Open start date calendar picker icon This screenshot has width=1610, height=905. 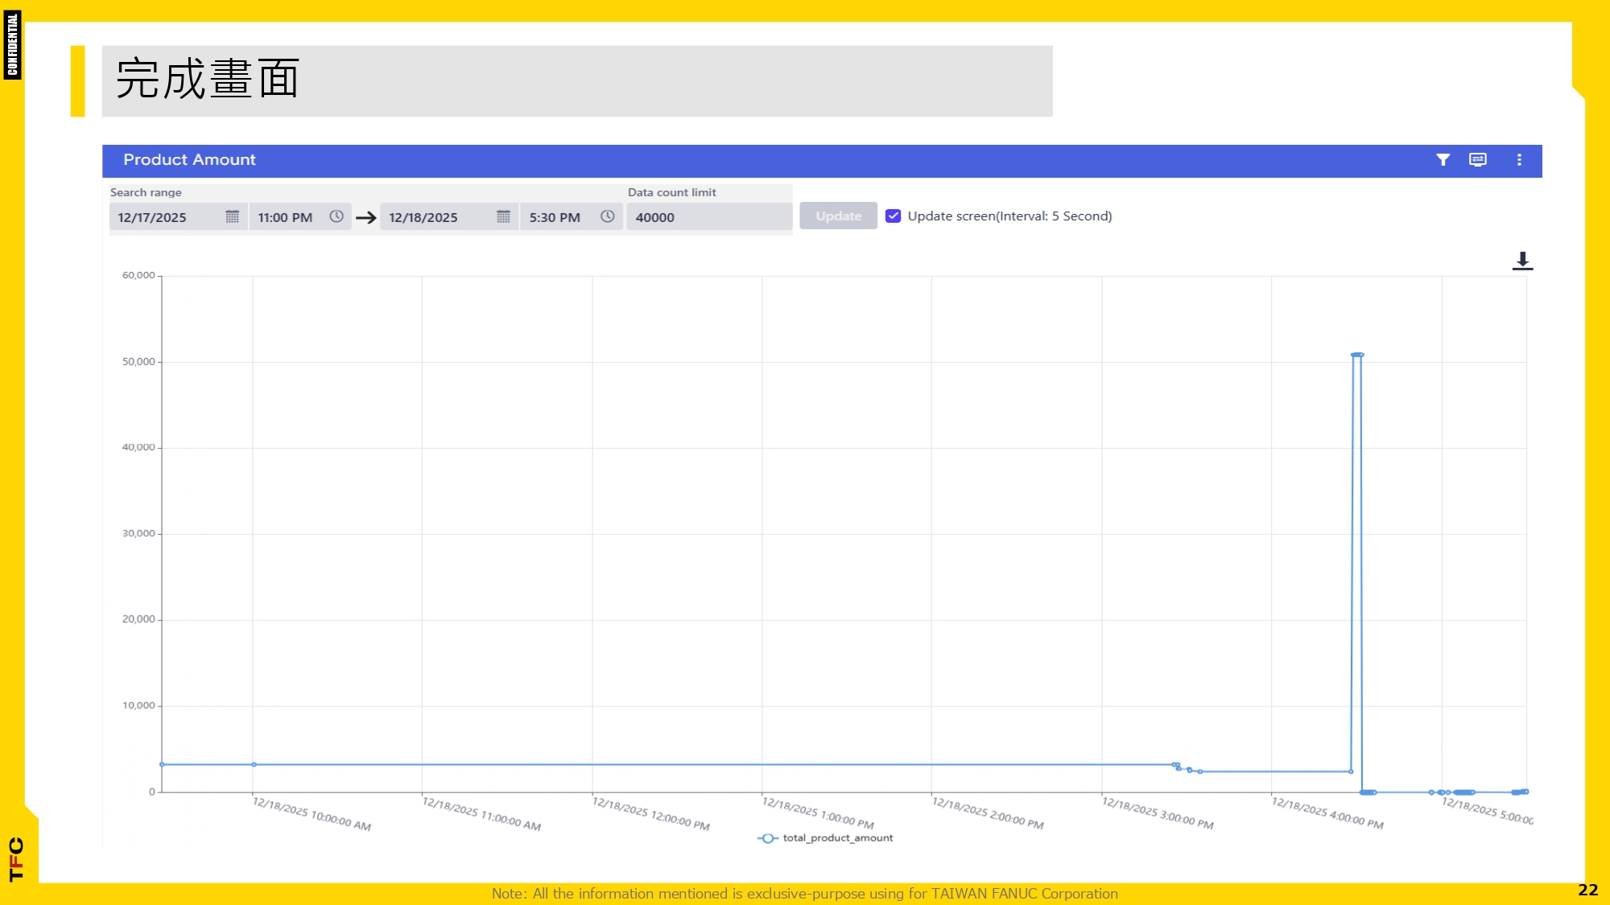click(232, 216)
